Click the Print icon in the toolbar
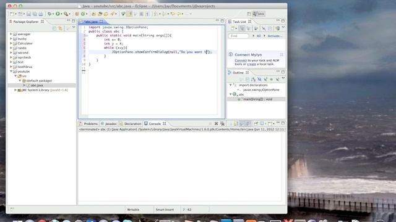Viewport: 396px width, 222px height. (41, 14)
